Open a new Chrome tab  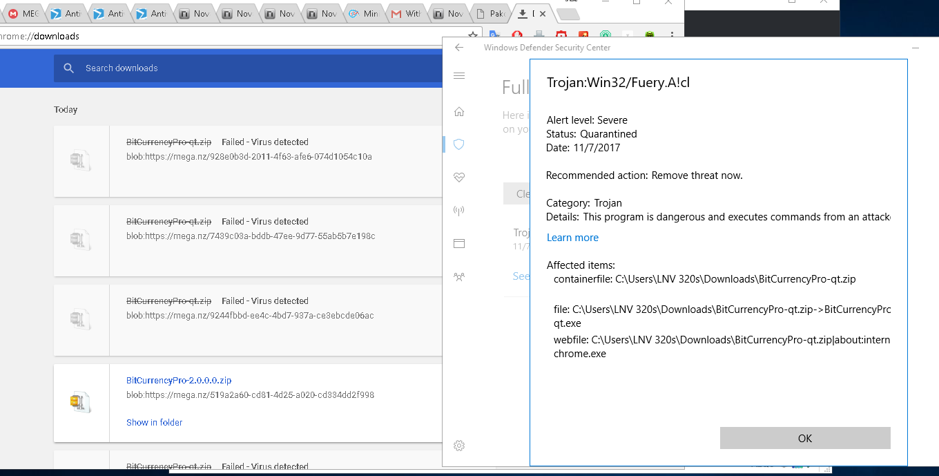[x=568, y=14]
